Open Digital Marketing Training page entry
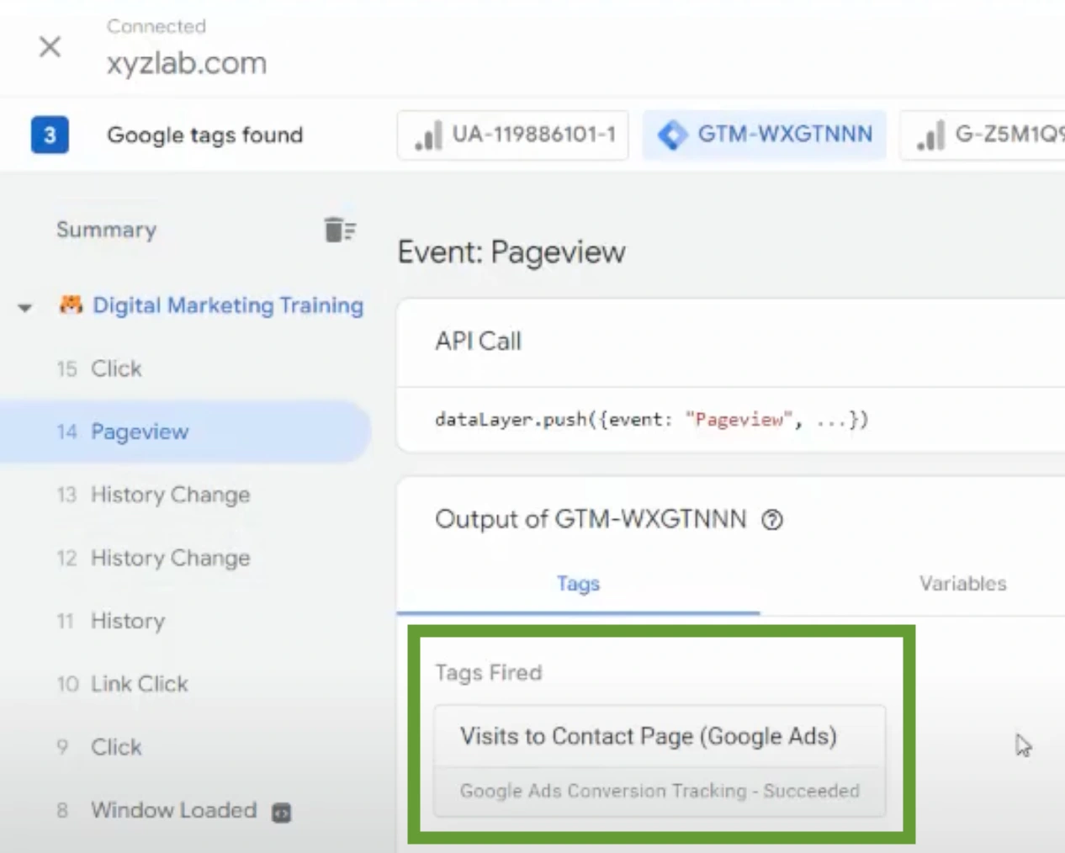1065x853 pixels. coord(228,305)
